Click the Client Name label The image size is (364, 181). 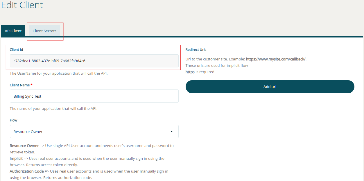pyautogui.click(x=19, y=85)
